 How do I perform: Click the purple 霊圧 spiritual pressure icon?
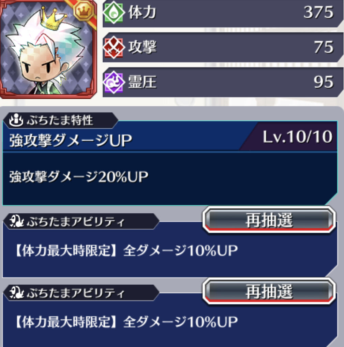[x=114, y=82]
